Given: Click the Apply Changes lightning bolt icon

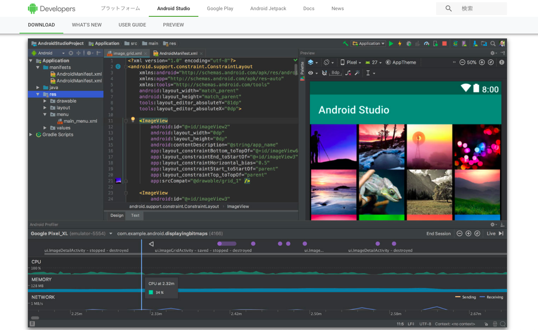Looking at the screenshot, I should tap(400, 43).
